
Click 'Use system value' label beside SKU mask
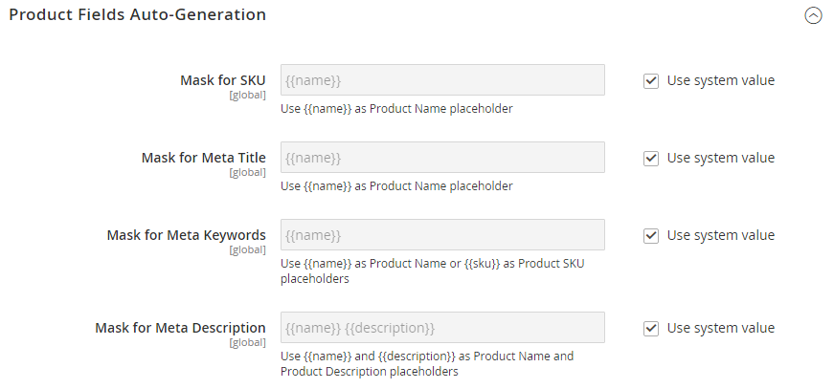click(720, 80)
